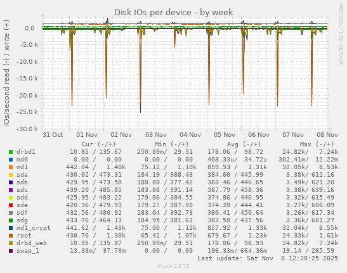Click the md1 orange legend swatch
347x273 pixels.
(11, 167)
